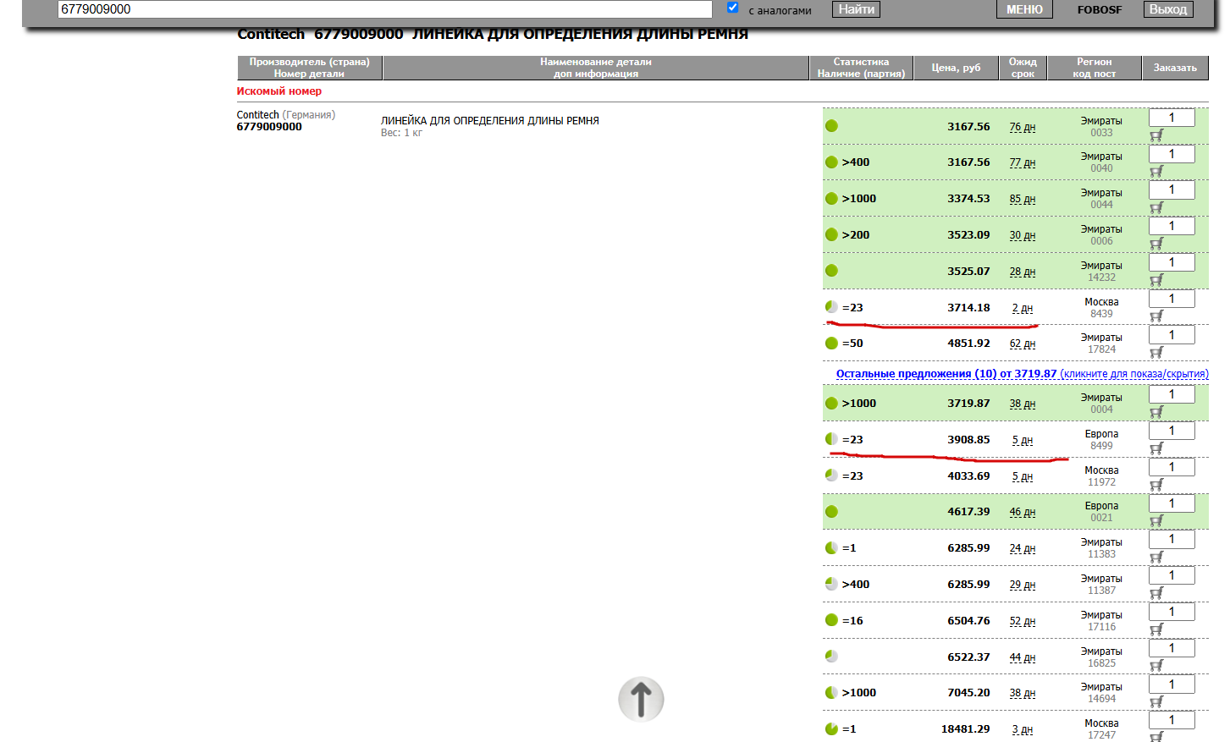Expand the 'Остальные предложения (10)' link
Viewport: 1230px width, 742px height.
click(x=1022, y=374)
